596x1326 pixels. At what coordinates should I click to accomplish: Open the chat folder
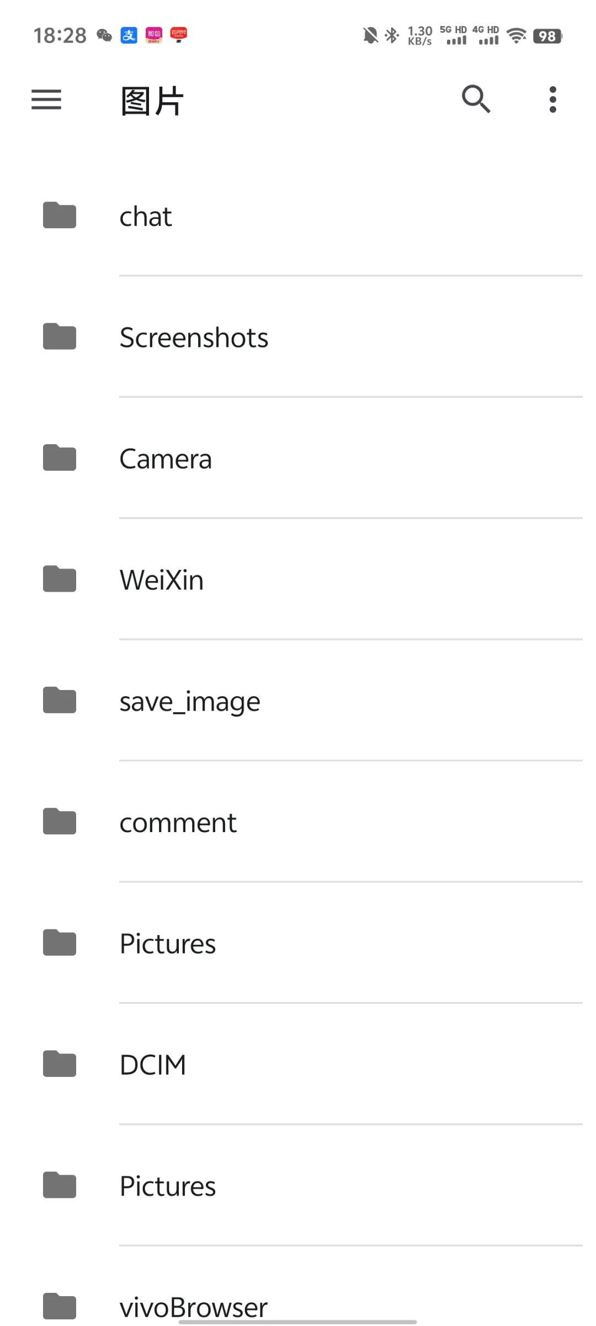tap(146, 216)
